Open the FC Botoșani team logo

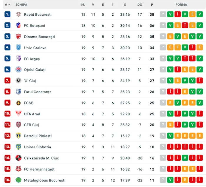[x=18, y=25]
